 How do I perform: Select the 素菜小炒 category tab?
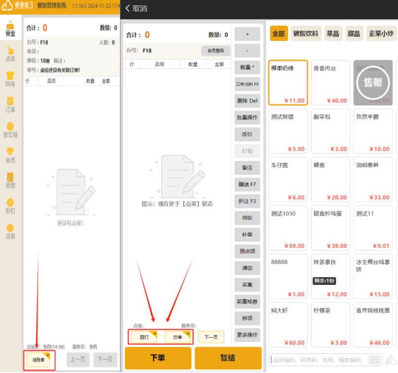pyautogui.click(x=381, y=33)
